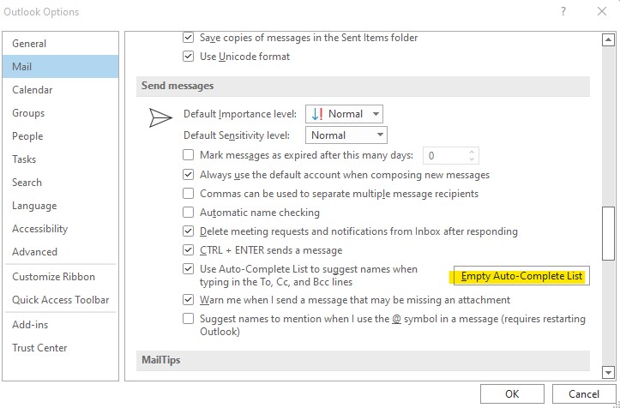Enable Automatic name checking
The height and width of the screenshot is (408, 620).
pos(188,213)
